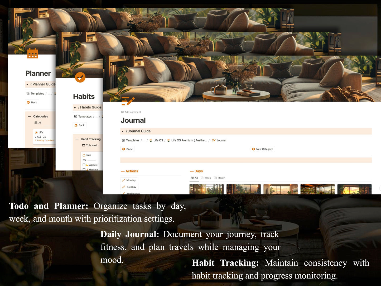The height and width of the screenshot is (286, 381).
Task: Click the orange plus icon on New Category
Action: point(253,149)
